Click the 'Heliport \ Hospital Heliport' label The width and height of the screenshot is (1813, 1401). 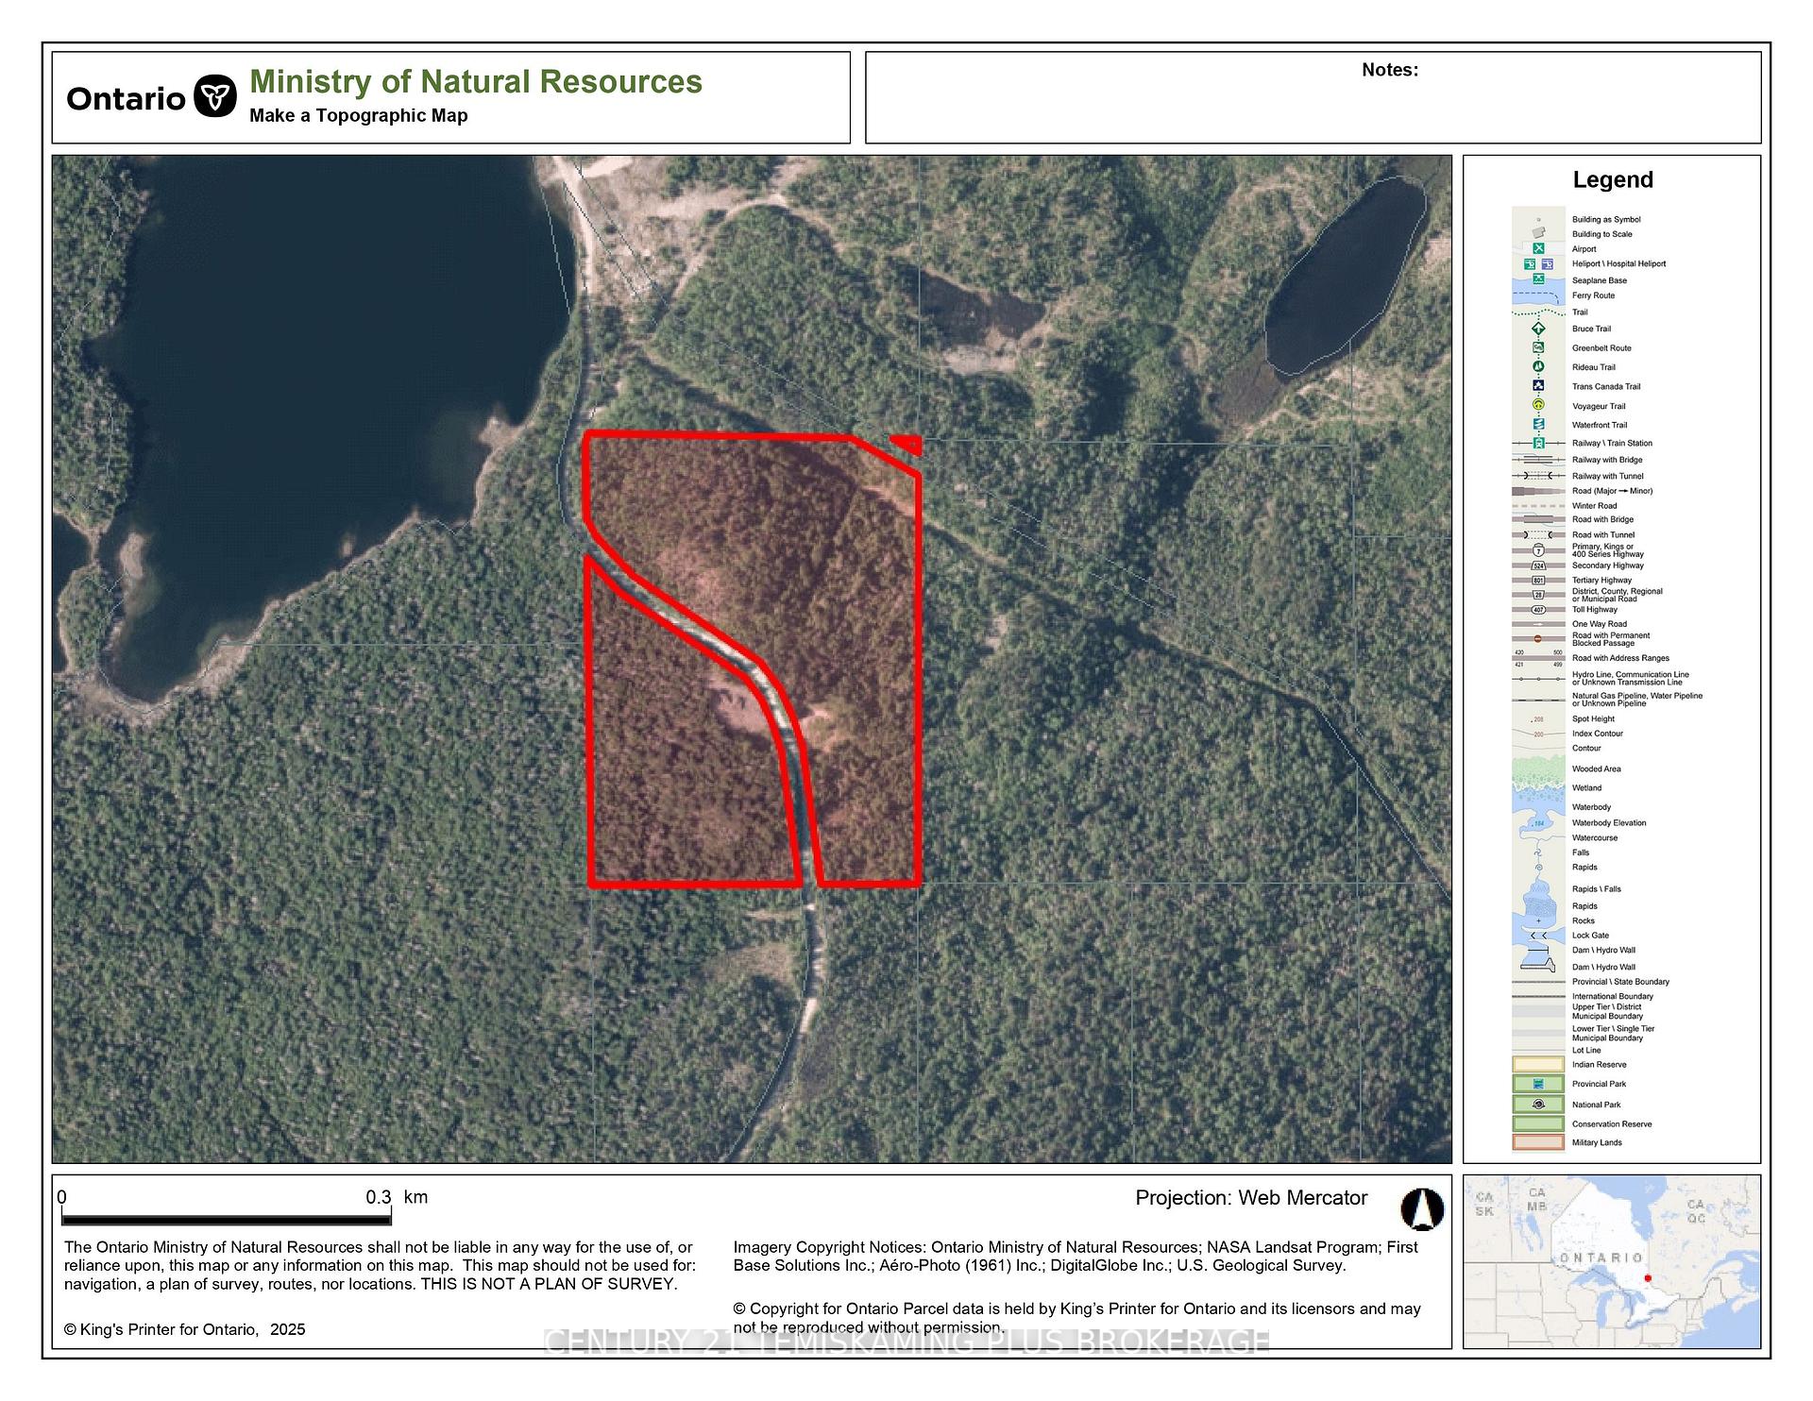1618,264
